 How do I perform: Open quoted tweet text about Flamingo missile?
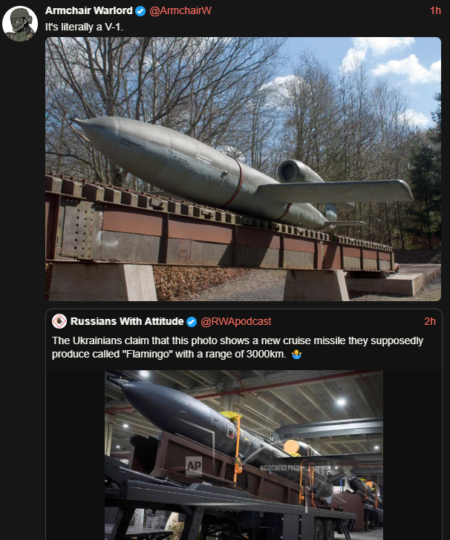(238, 347)
